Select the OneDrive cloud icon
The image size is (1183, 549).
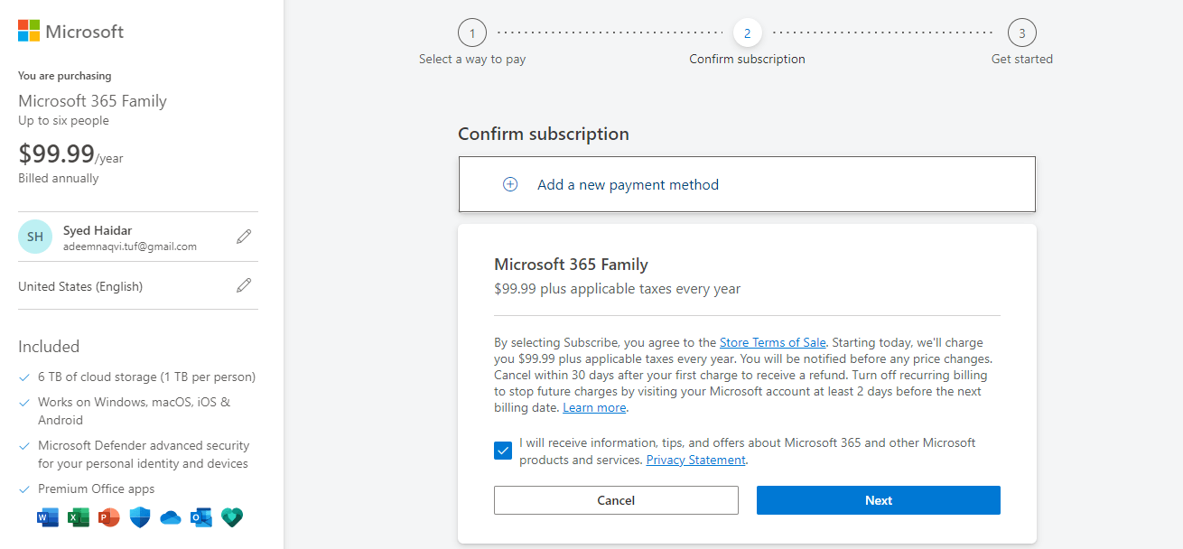[170, 516]
